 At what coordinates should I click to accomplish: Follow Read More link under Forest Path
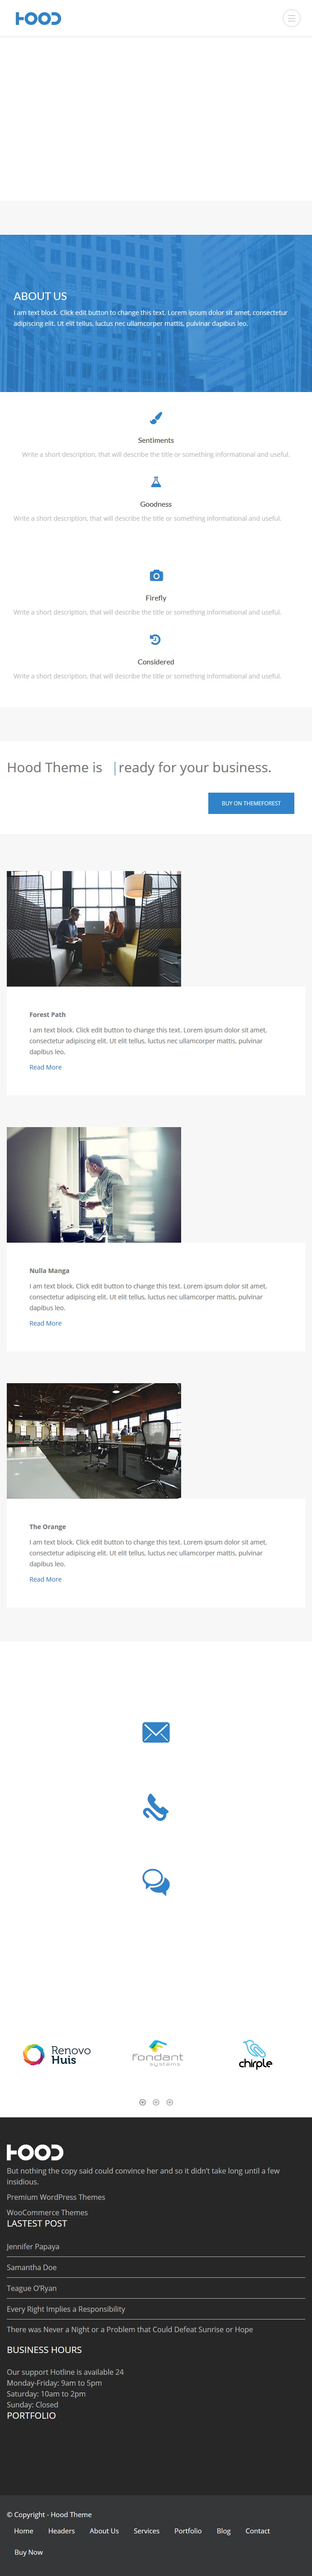(45, 1067)
